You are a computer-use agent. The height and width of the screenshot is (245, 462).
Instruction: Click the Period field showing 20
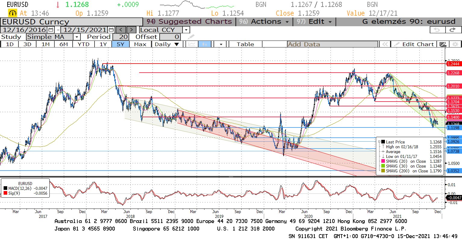tap(121, 37)
